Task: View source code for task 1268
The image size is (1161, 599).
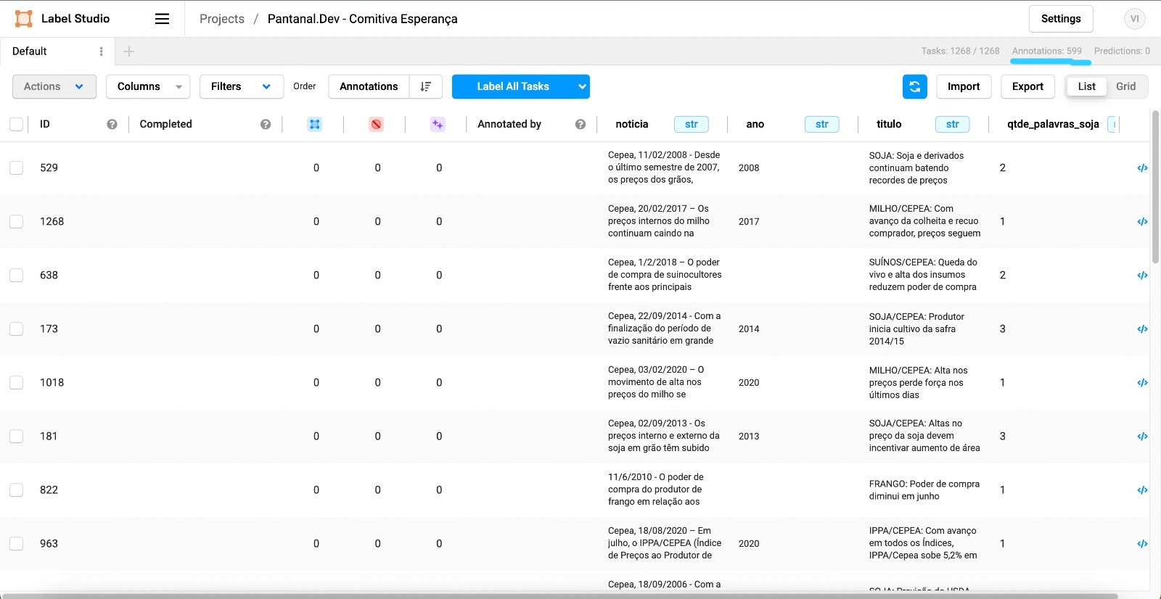Action: coord(1142,221)
